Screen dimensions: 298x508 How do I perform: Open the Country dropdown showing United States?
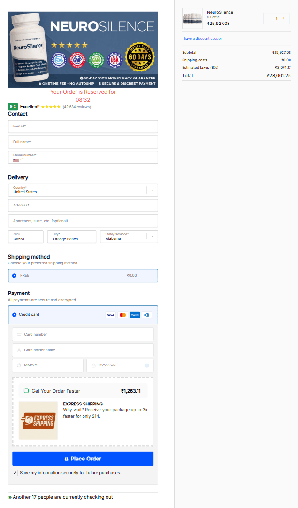pyautogui.click(x=152, y=190)
